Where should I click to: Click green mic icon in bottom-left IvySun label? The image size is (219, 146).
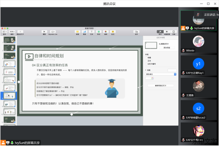tap(12, 143)
